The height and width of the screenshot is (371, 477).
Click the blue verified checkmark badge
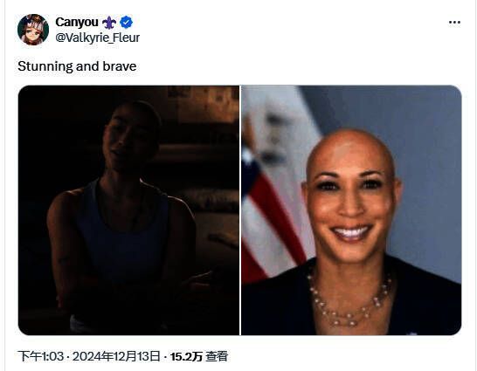tap(127, 22)
